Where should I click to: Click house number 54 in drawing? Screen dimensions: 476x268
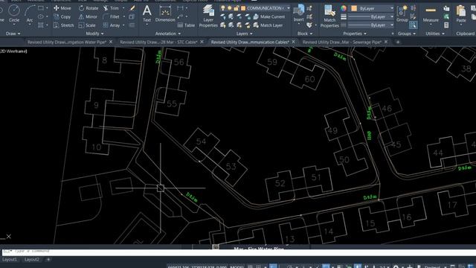point(201,141)
